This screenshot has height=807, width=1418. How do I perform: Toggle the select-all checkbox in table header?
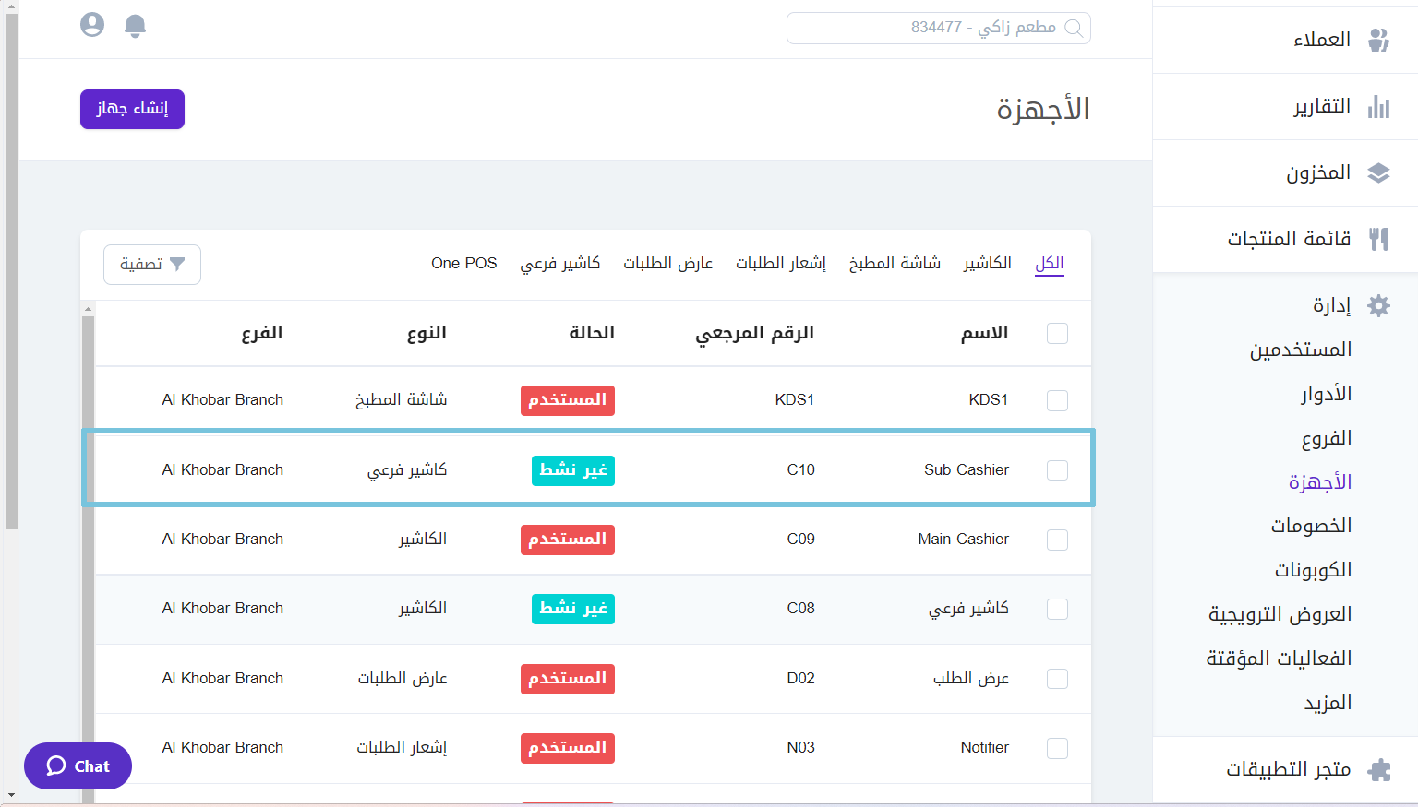tap(1057, 334)
